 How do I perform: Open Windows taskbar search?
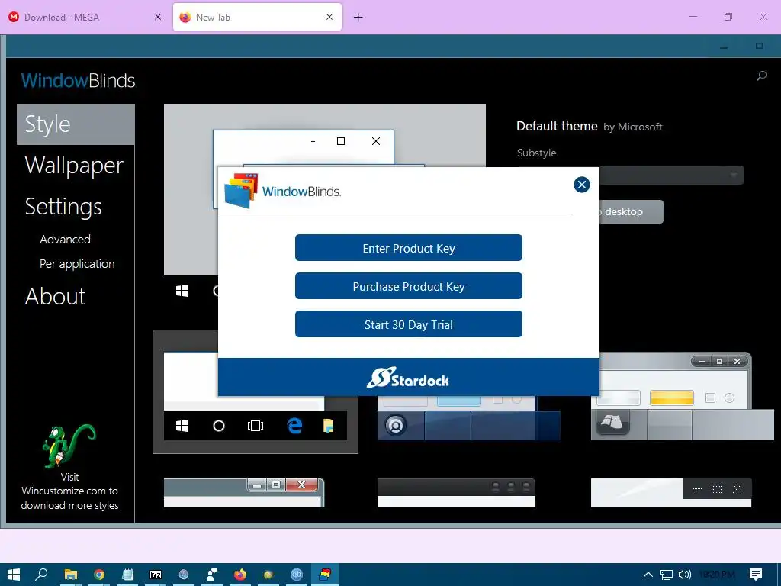coord(41,575)
